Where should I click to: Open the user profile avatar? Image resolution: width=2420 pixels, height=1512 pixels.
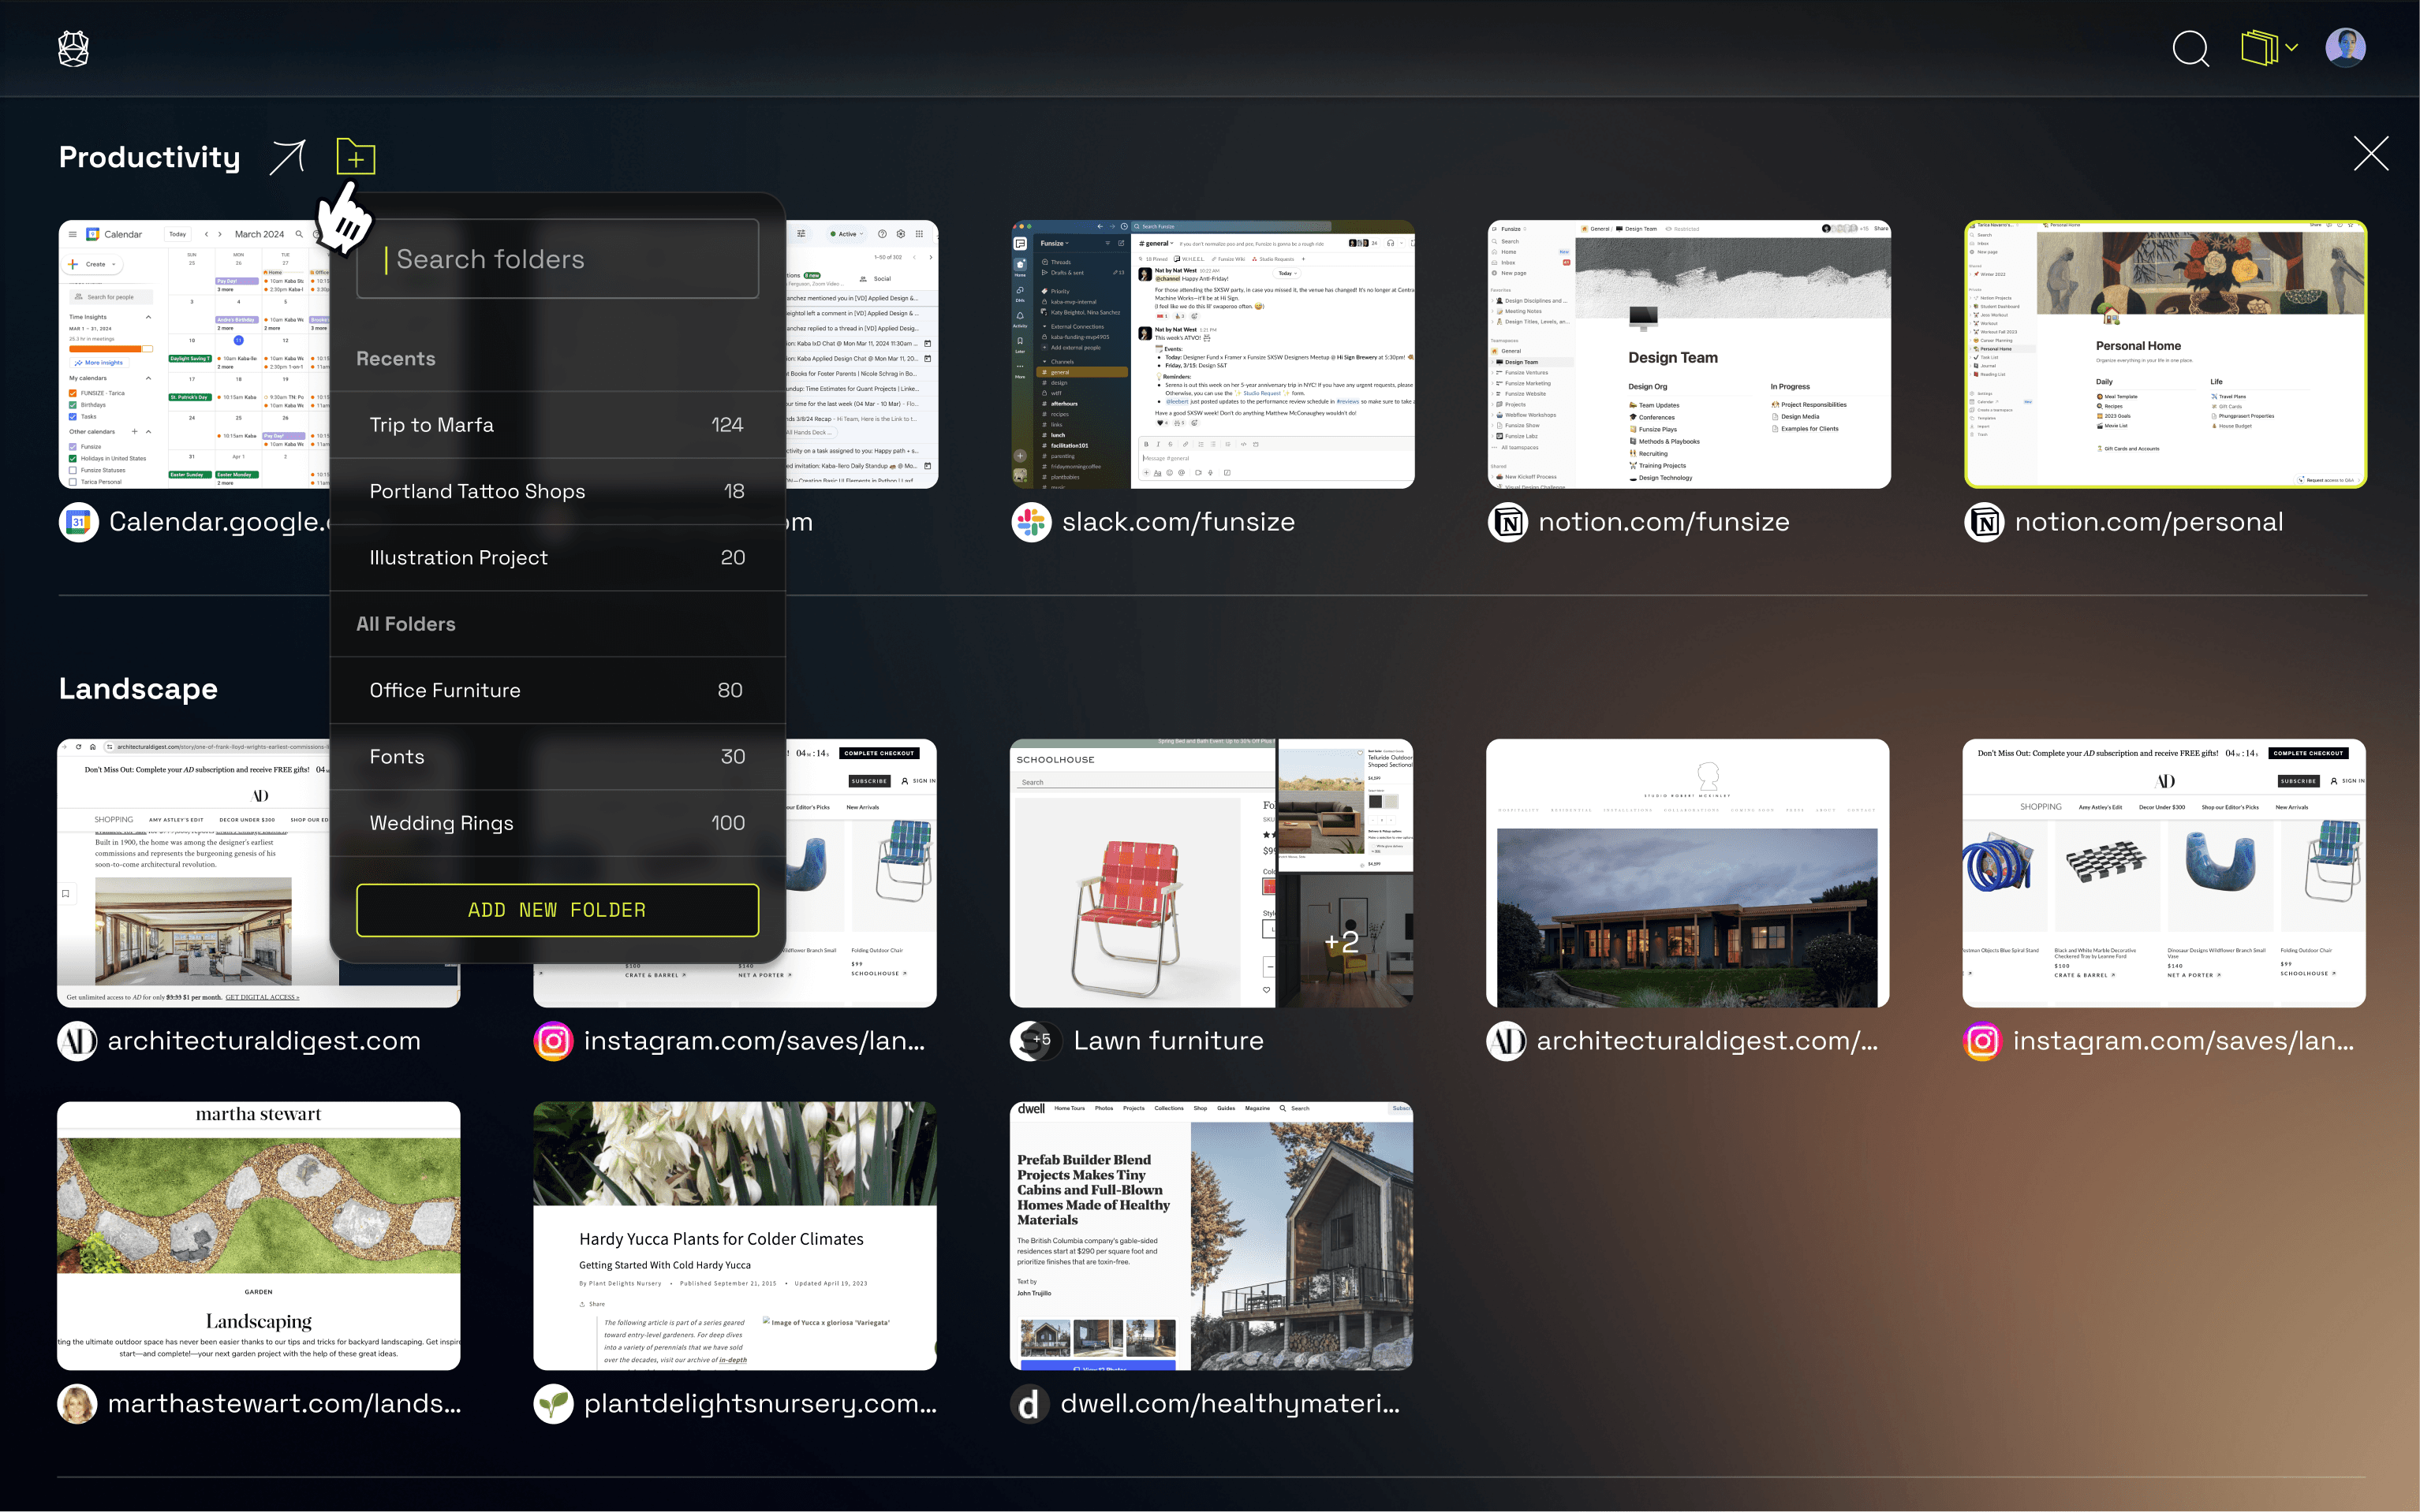click(x=2345, y=48)
